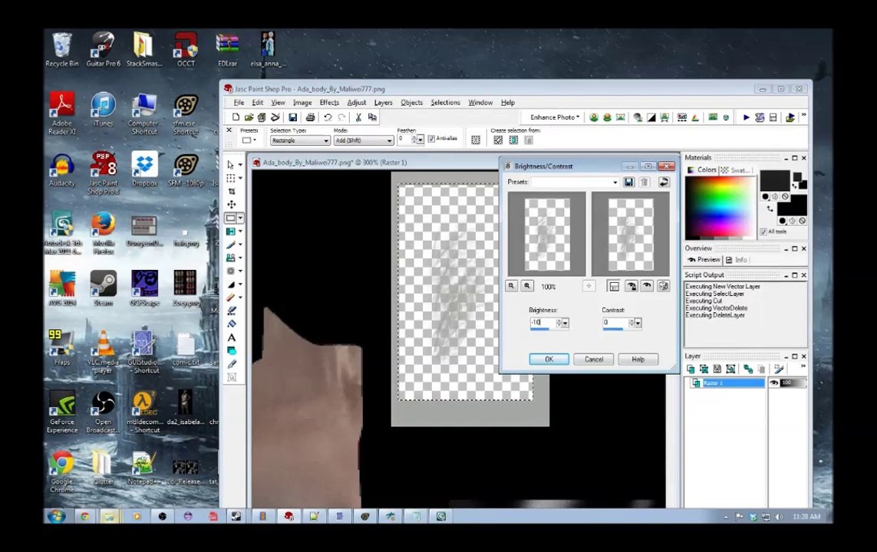Click the Print icon in toolbar
877x552 pixels.
tap(311, 117)
